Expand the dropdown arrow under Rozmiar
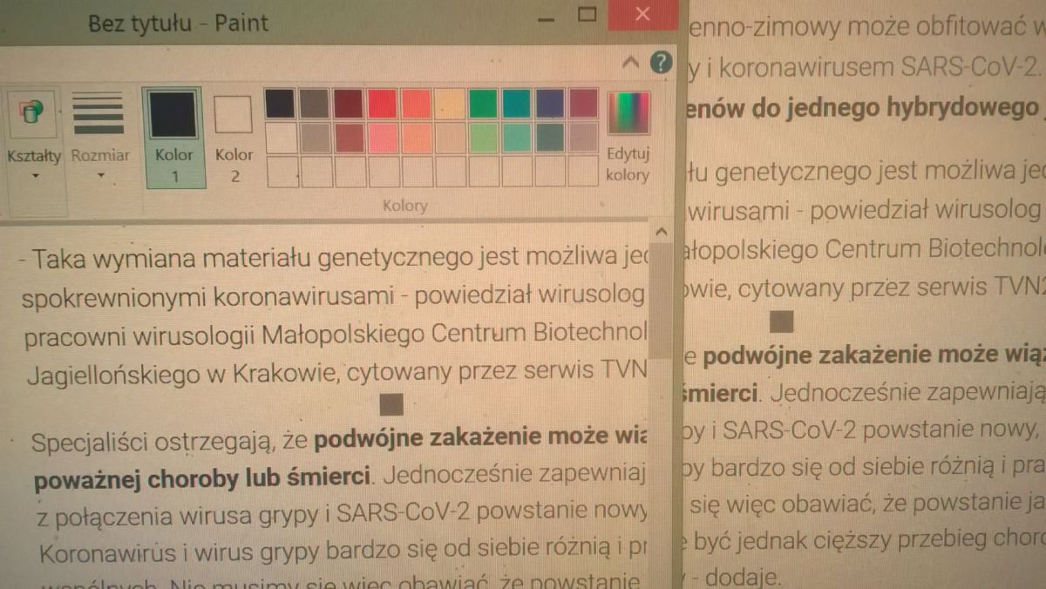This screenshot has height=589, width=1046. coord(100,176)
